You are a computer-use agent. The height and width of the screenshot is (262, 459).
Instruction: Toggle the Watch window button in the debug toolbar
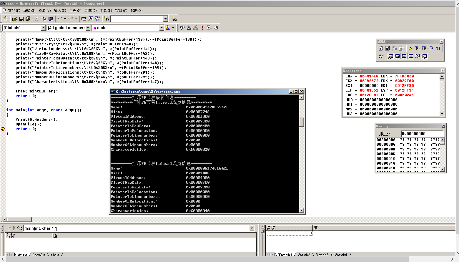point(390,56)
